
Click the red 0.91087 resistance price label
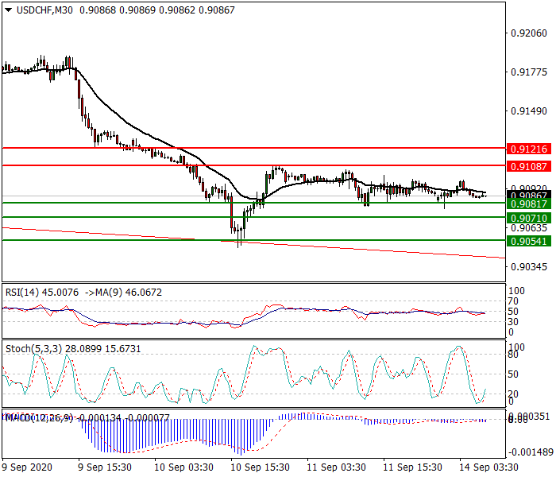(529, 166)
